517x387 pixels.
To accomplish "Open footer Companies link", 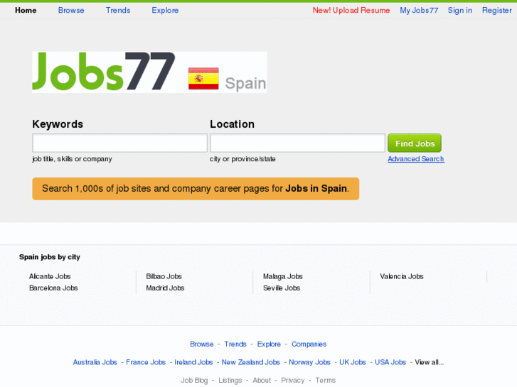I will click(309, 344).
